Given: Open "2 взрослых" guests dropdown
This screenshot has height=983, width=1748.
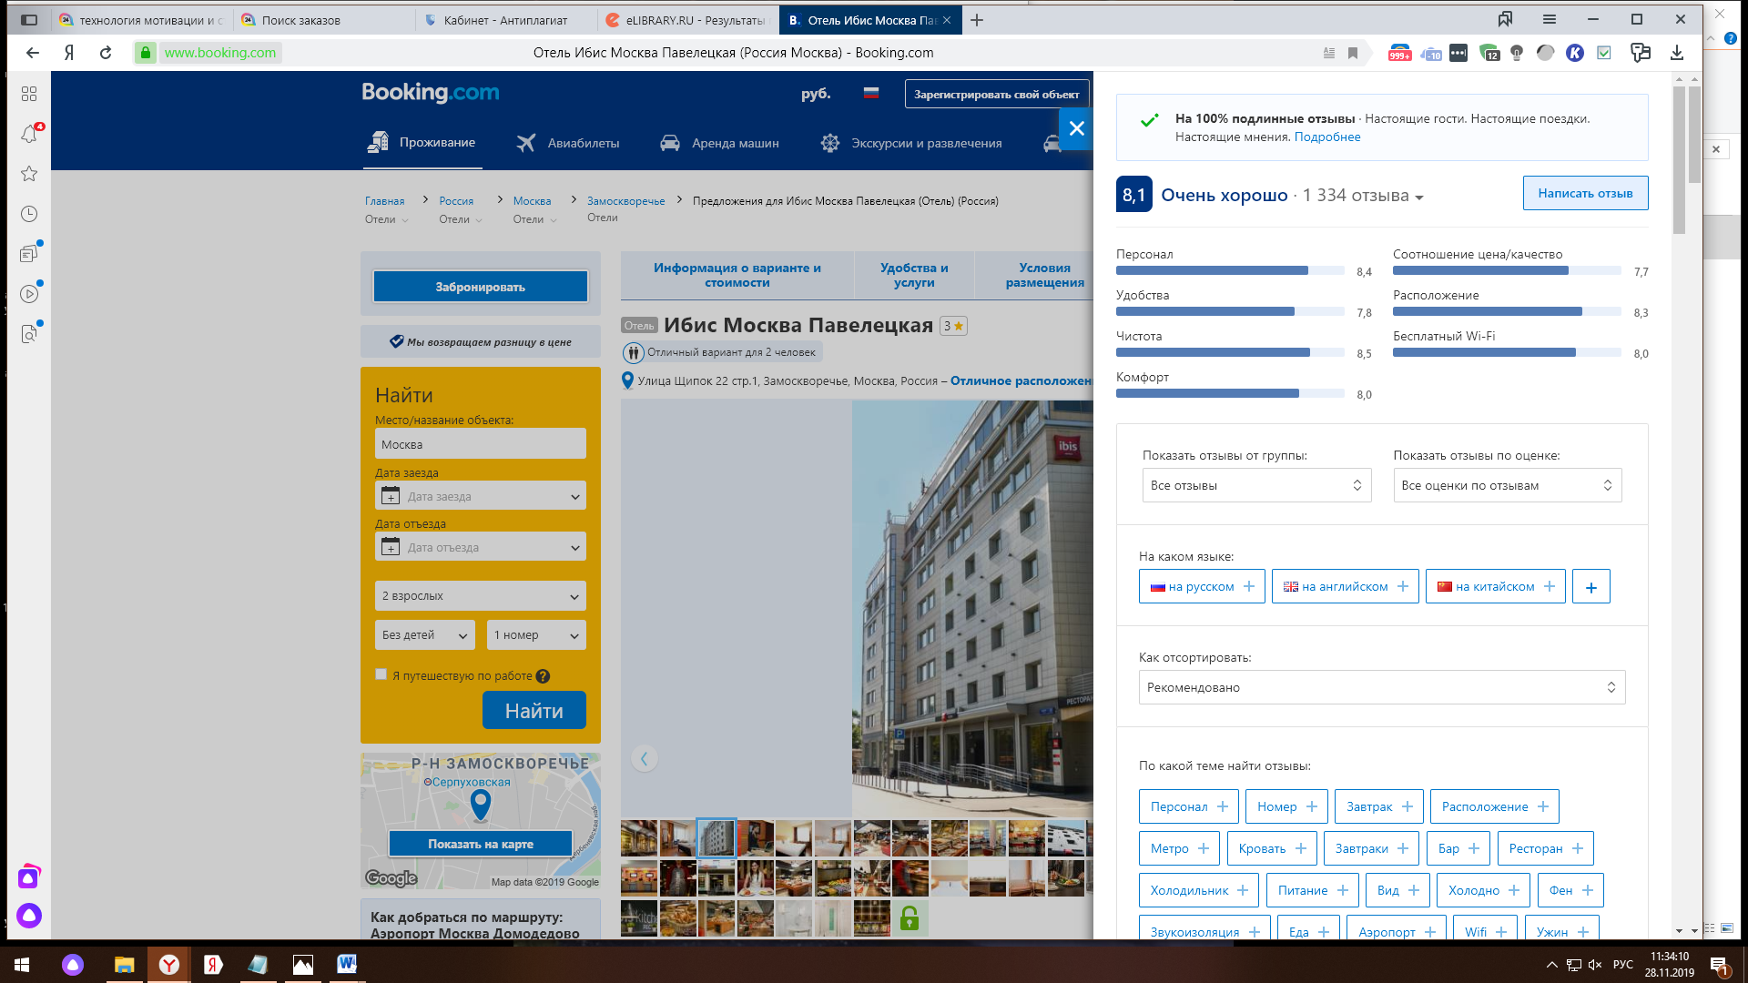Looking at the screenshot, I should [x=480, y=596].
